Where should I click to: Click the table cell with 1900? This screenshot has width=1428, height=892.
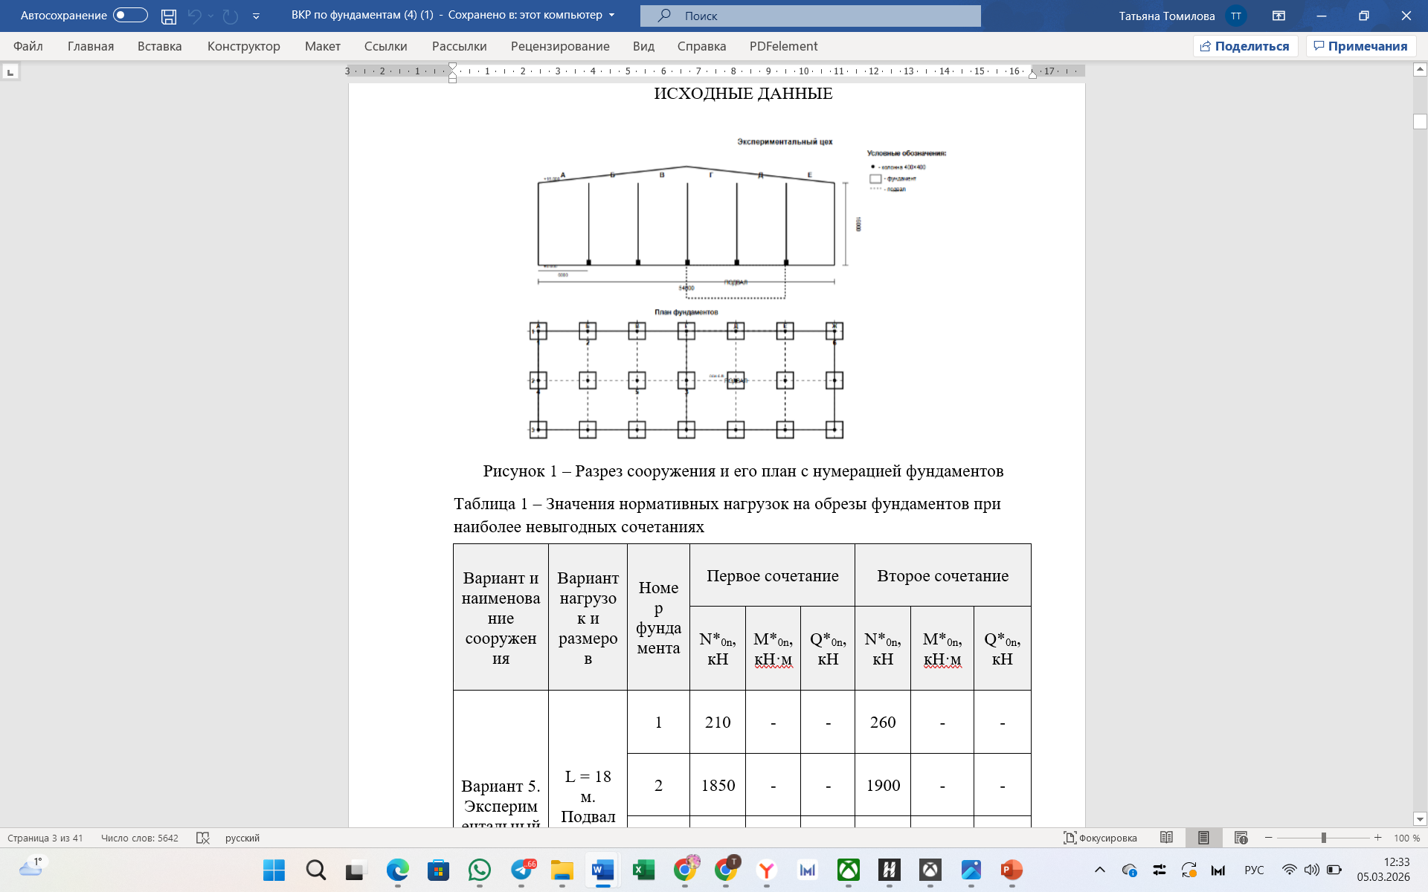click(883, 785)
